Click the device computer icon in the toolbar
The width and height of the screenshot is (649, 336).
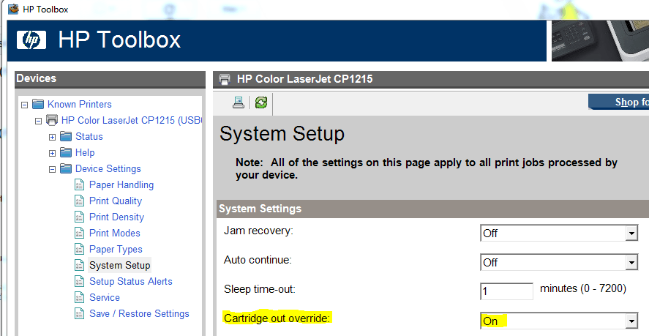239,102
